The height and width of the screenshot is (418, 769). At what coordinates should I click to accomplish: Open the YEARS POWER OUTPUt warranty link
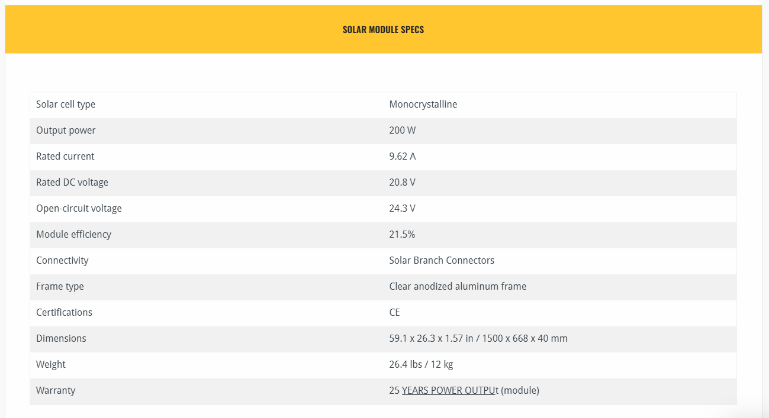pos(449,390)
